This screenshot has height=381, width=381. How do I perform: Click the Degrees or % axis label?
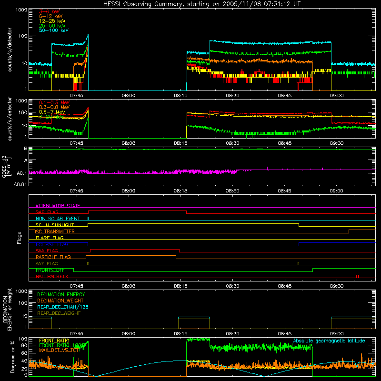coord(13,357)
